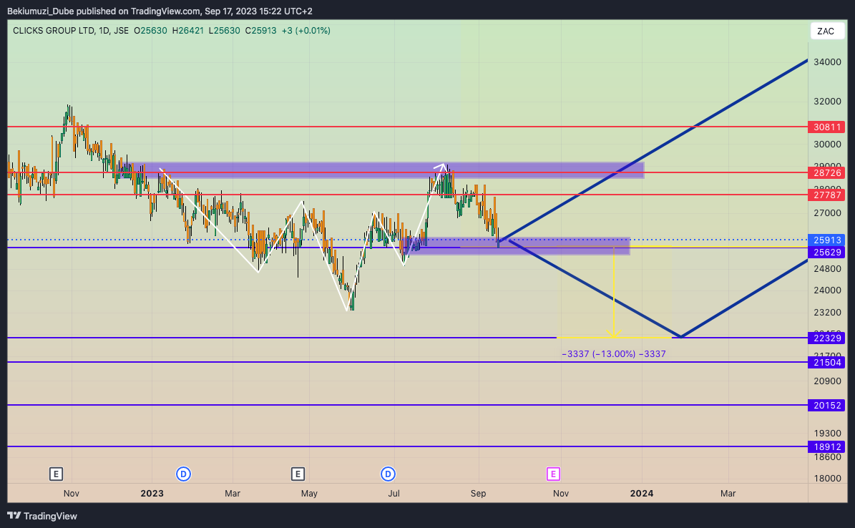Click the publisher attribution text at top
The height and width of the screenshot is (528, 855).
[160, 11]
